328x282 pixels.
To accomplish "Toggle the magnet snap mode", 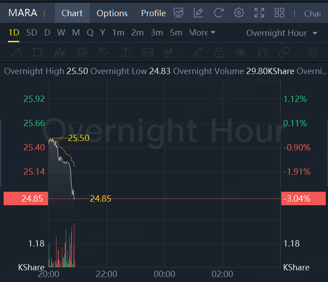I will [x=263, y=53].
